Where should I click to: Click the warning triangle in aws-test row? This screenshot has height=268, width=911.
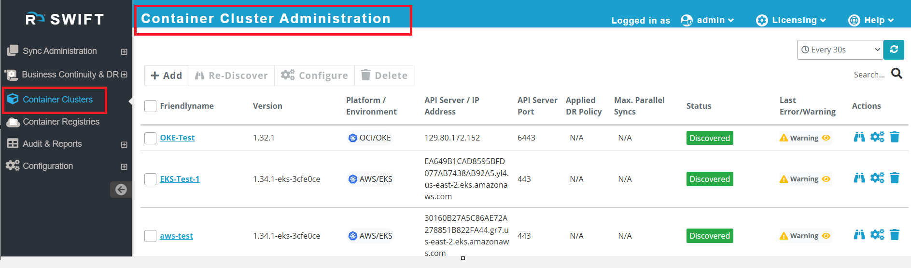[x=784, y=236]
